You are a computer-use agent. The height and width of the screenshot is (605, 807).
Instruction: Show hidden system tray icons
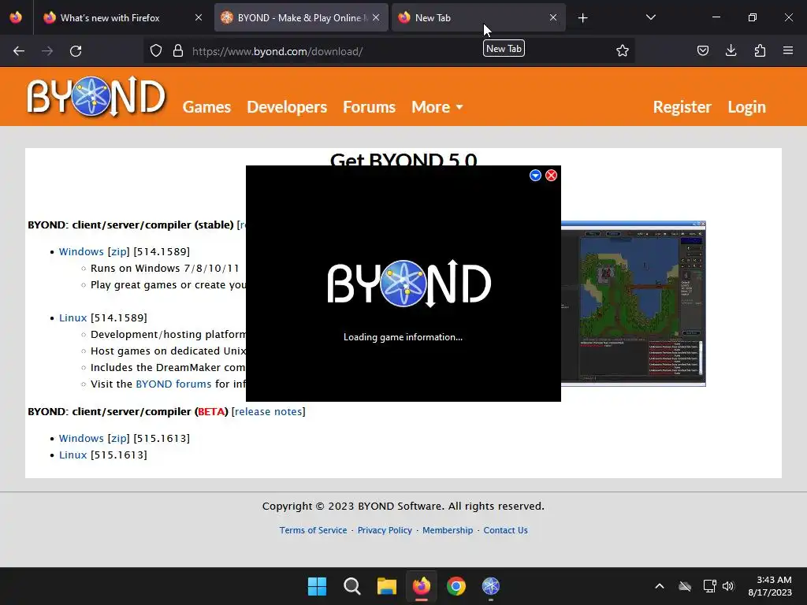[x=660, y=586]
